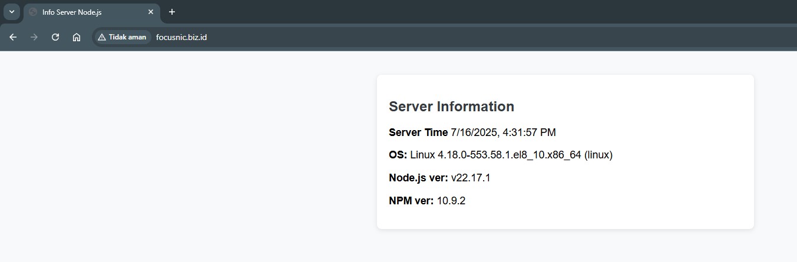797x262 pixels.
Task: Go to the home page
Action: click(77, 37)
